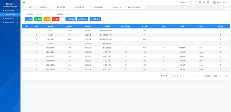Click the cell 9000
Viewport: 231px width, 112px height.
145,39
